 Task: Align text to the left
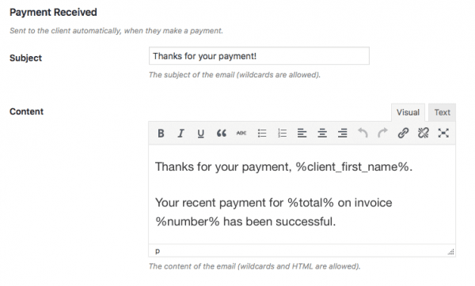pos(302,133)
